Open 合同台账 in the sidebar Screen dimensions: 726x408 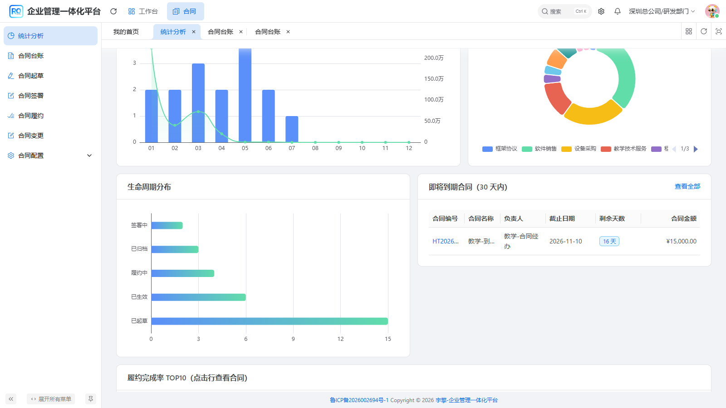pos(50,56)
